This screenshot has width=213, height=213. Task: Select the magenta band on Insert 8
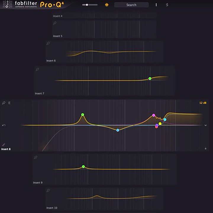point(154,115)
